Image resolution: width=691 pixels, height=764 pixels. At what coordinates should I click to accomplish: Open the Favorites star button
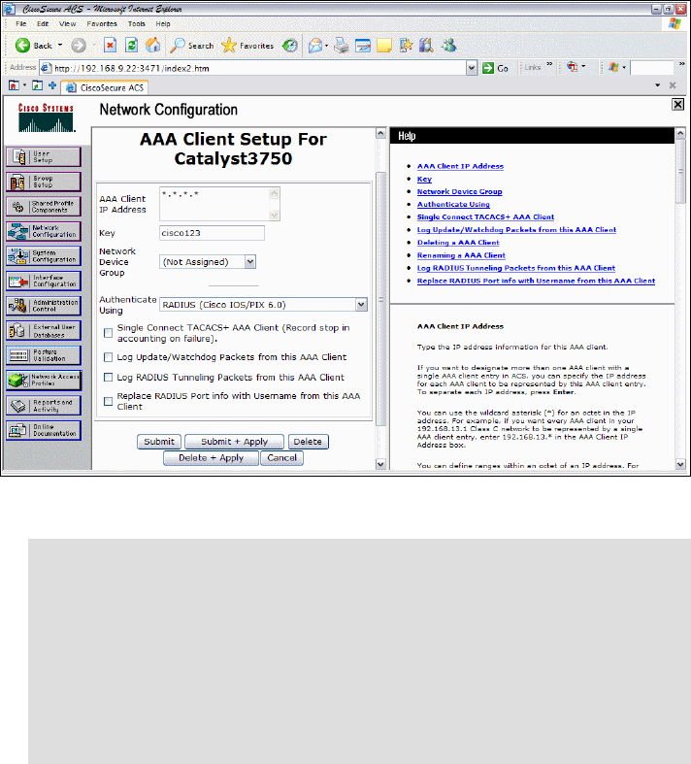pyautogui.click(x=247, y=46)
